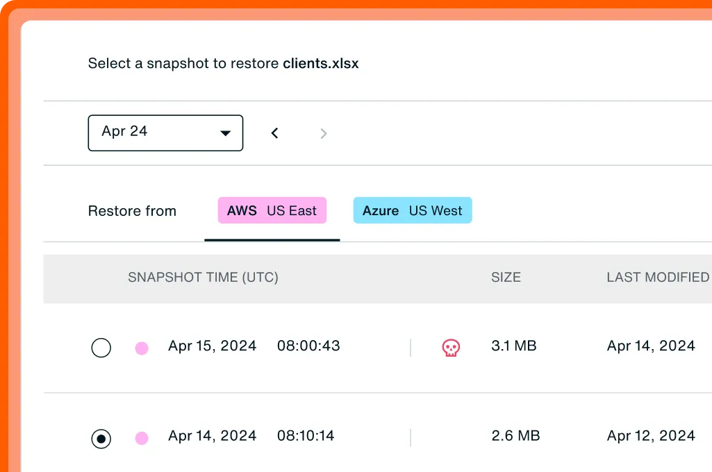Click the Apr 12, 2024 last modified date
The width and height of the screenshot is (712, 472).
click(x=651, y=436)
